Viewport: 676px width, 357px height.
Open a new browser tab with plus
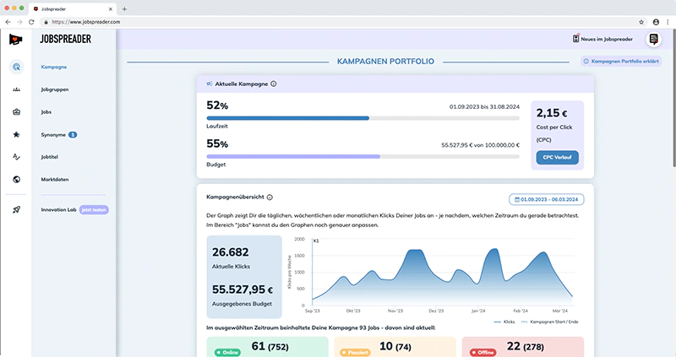(x=124, y=8)
